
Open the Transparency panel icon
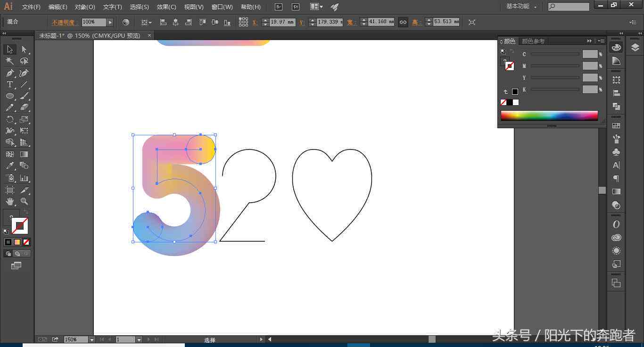[x=616, y=205]
